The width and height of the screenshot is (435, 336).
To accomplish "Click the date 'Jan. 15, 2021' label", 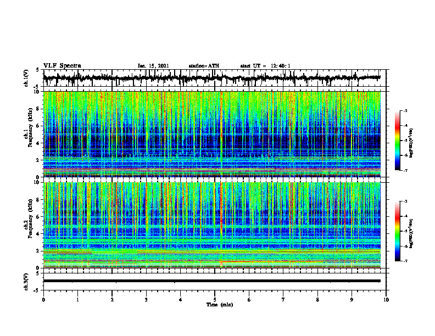I will [x=153, y=66].
